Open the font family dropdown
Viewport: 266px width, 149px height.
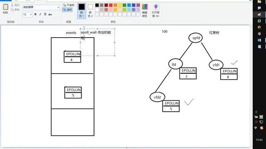click(58, 7)
